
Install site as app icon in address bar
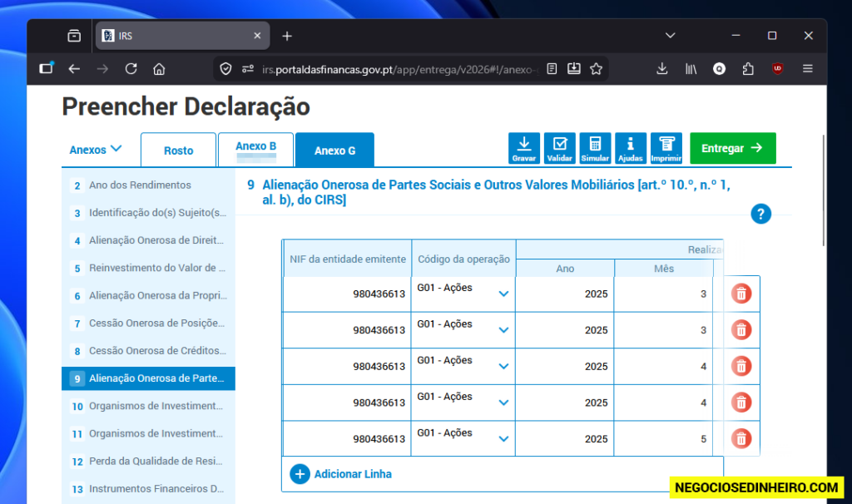click(x=574, y=69)
